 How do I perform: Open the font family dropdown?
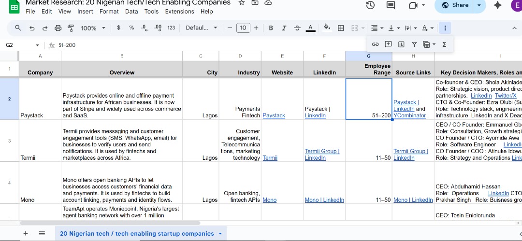pyautogui.click(x=202, y=28)
